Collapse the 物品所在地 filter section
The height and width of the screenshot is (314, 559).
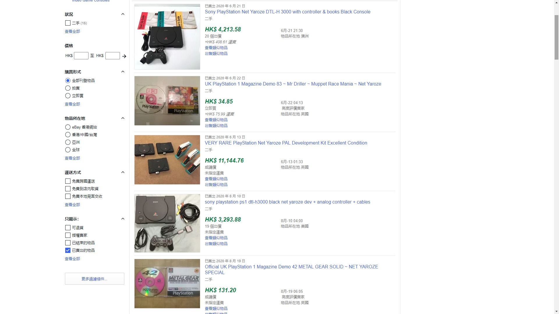(123, 118)
